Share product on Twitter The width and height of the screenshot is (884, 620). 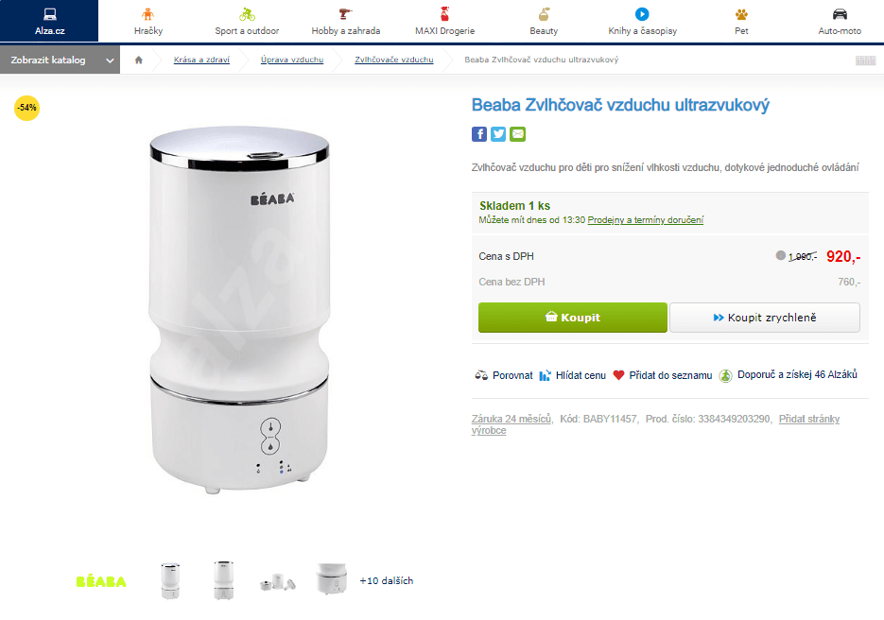(x=498, y=134)
